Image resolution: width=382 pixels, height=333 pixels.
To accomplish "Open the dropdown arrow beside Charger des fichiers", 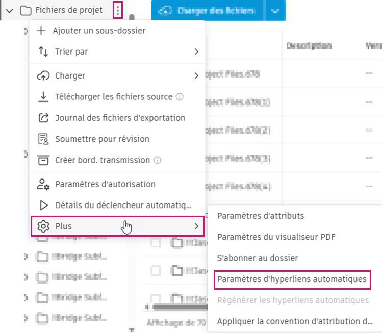I will (275, 10).
